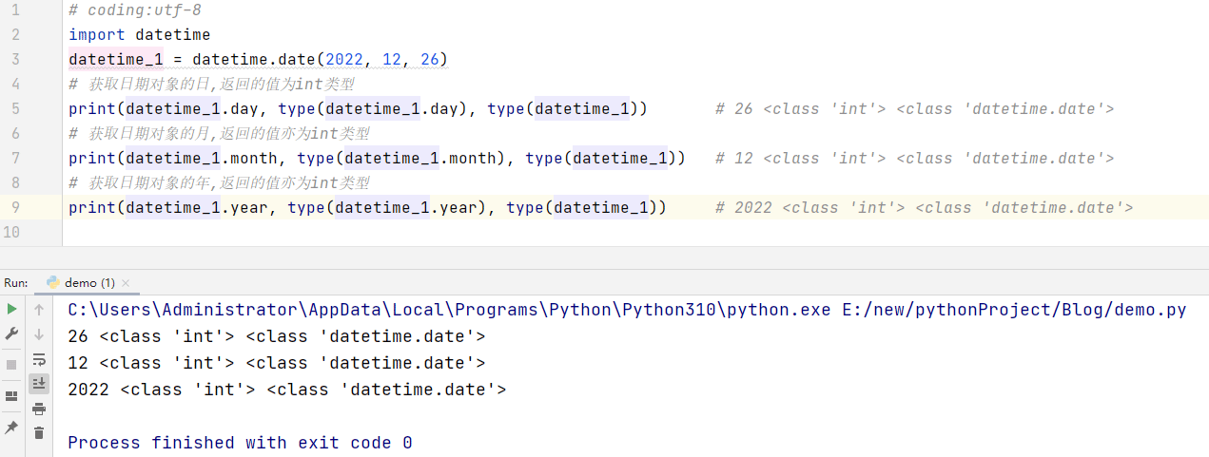Pin the Run tab
The width and height of the screenshot is (1209, 457).
click(11, 428)
